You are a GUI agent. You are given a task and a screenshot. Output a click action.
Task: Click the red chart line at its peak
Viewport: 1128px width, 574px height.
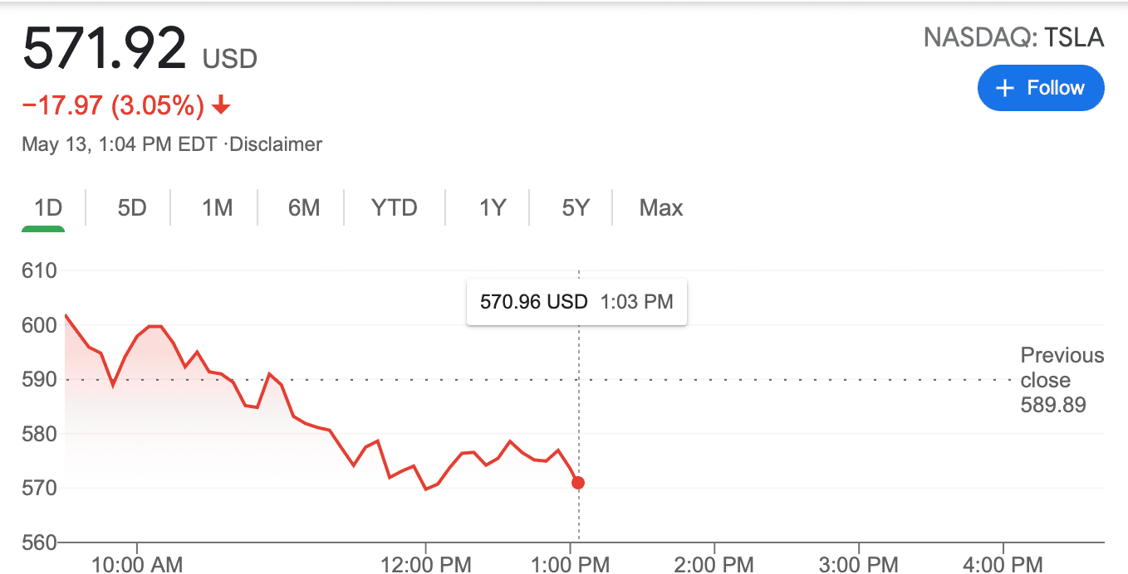65,317
